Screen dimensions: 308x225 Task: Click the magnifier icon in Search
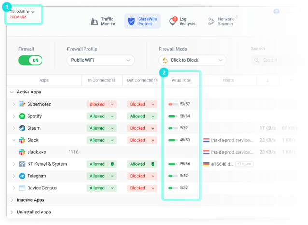[x=257, y=60]
